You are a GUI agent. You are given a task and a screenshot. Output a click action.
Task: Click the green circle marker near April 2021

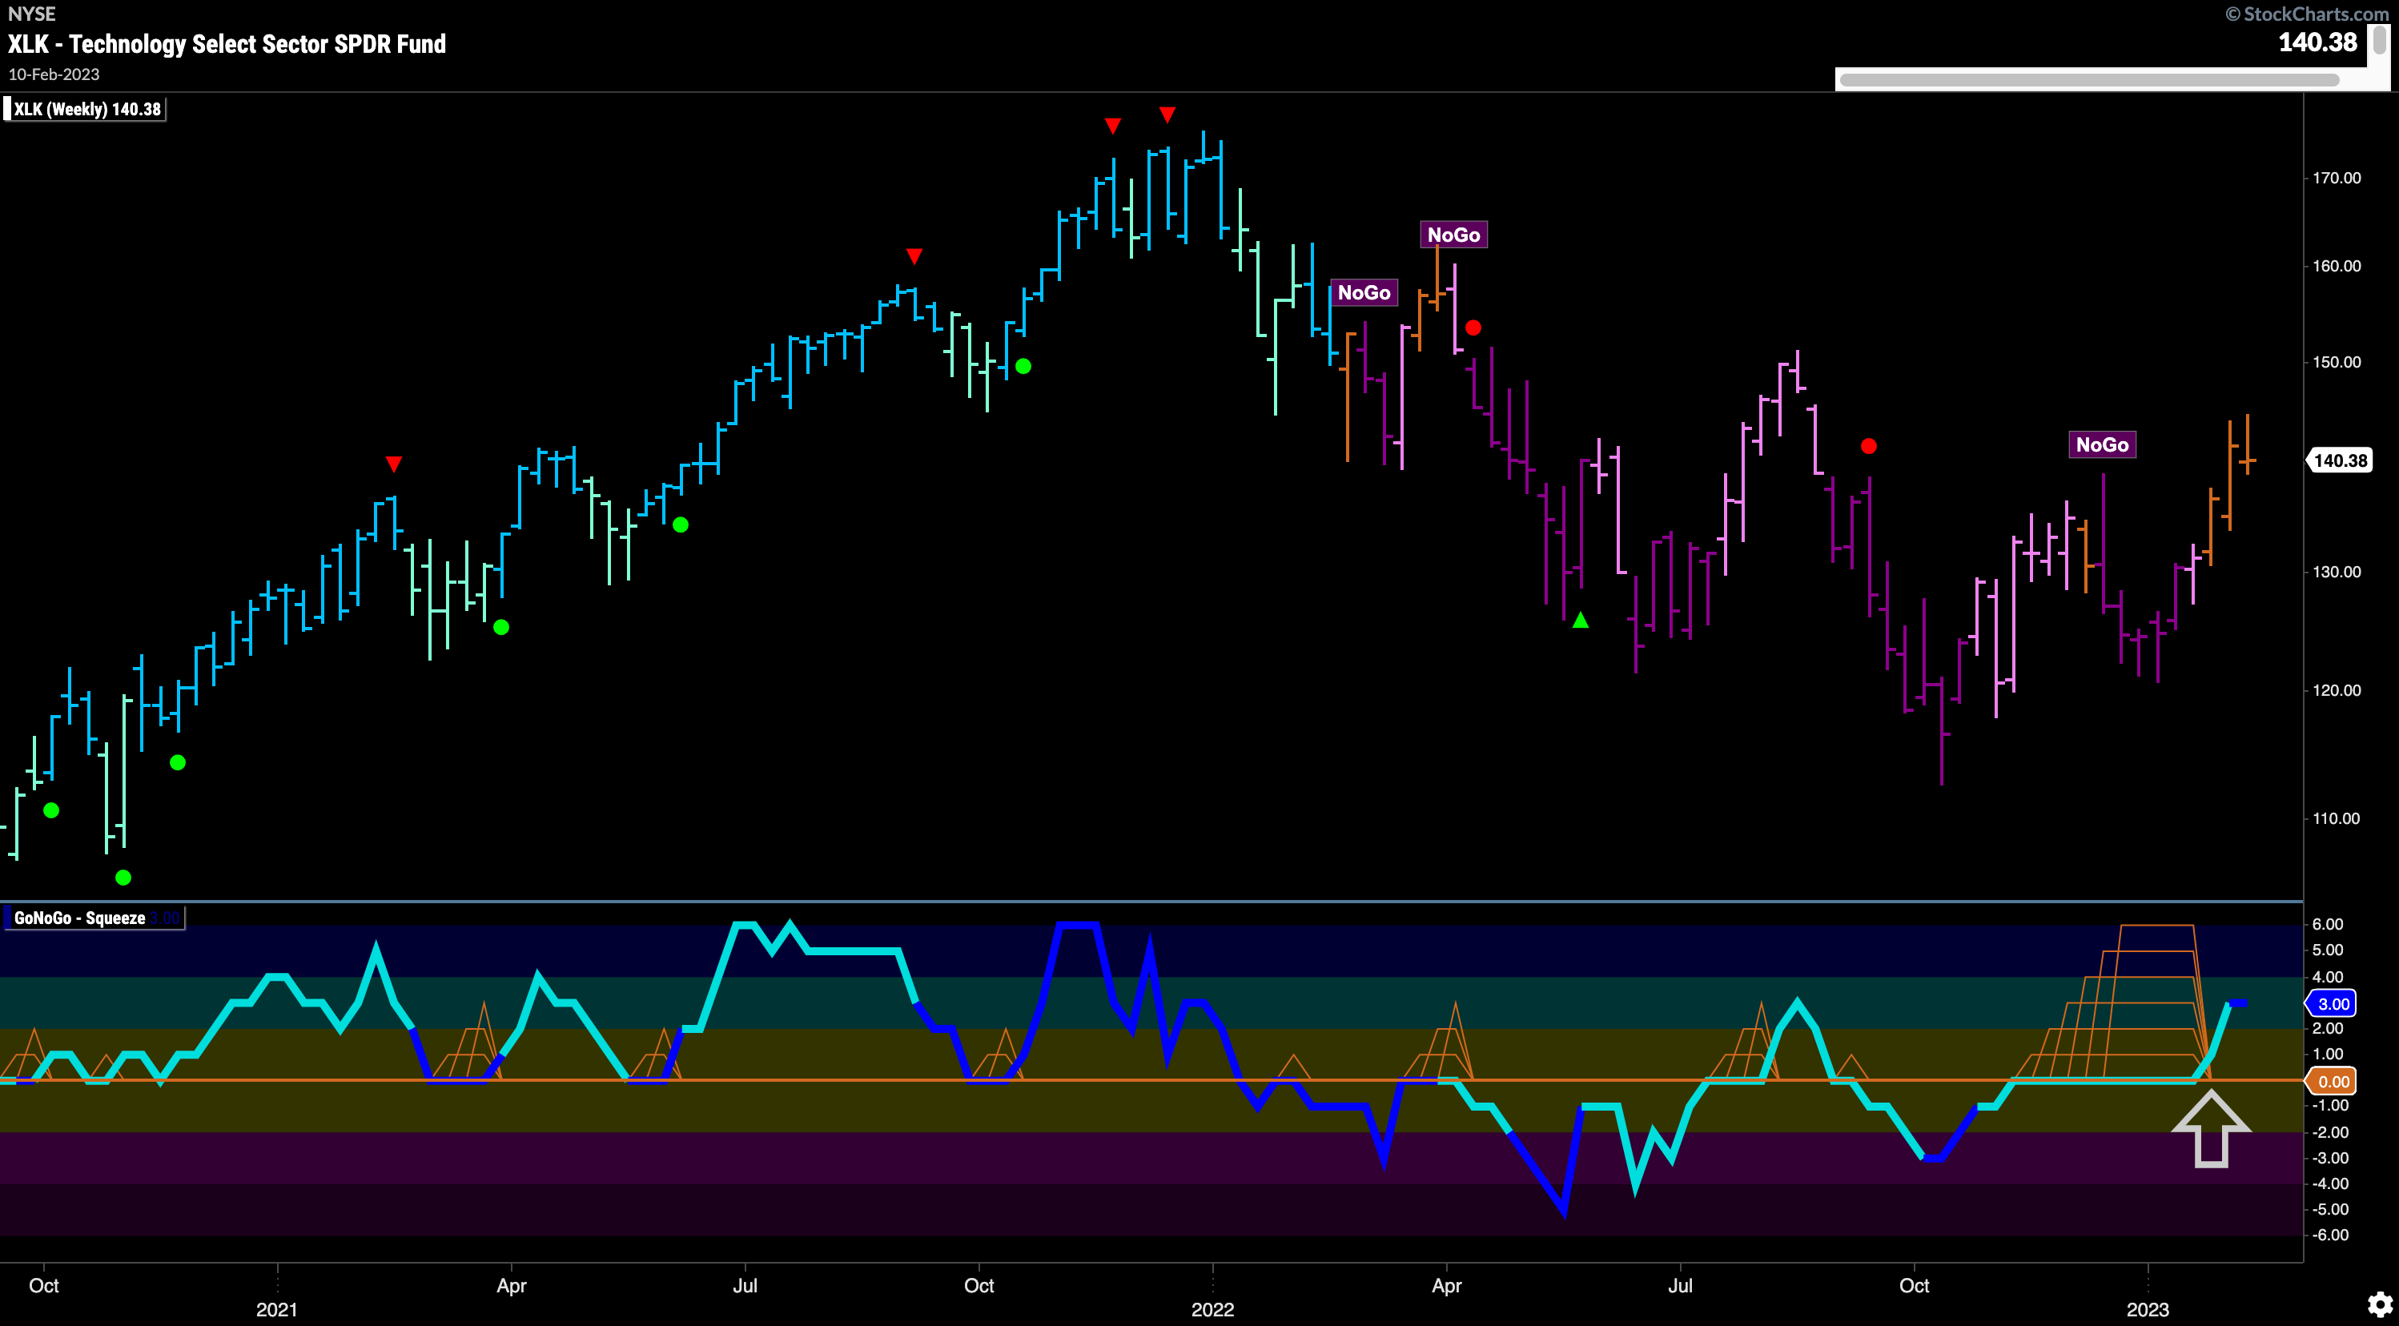pos(501,628)
